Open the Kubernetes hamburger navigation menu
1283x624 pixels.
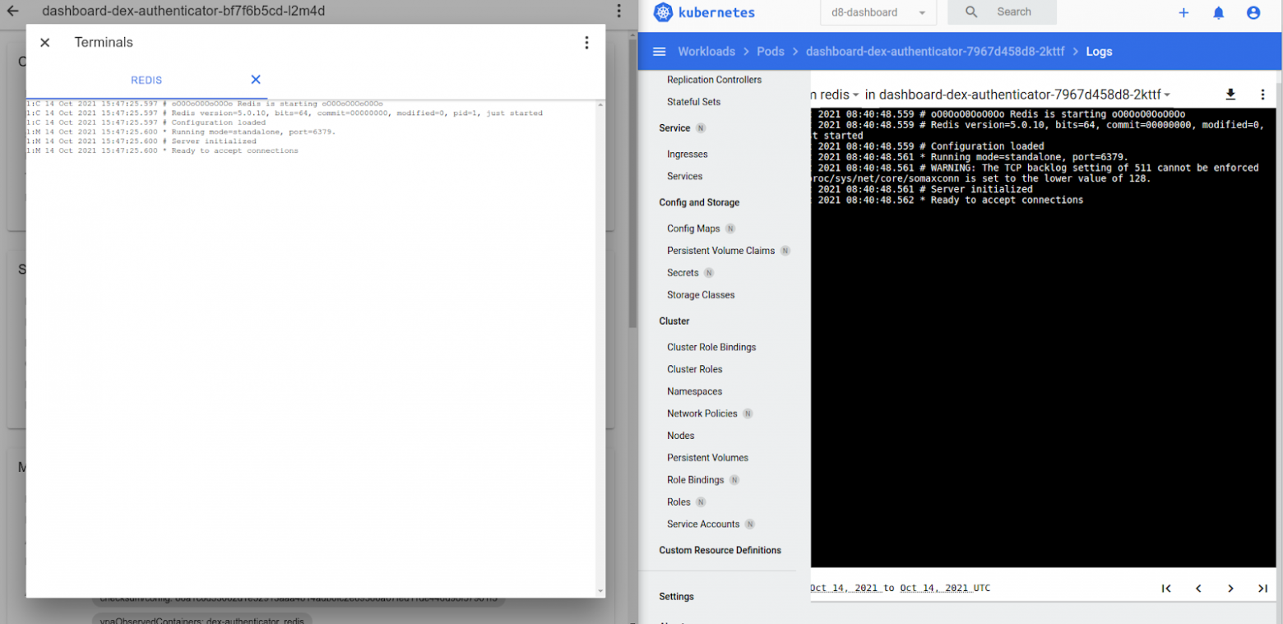coord(659,52)
